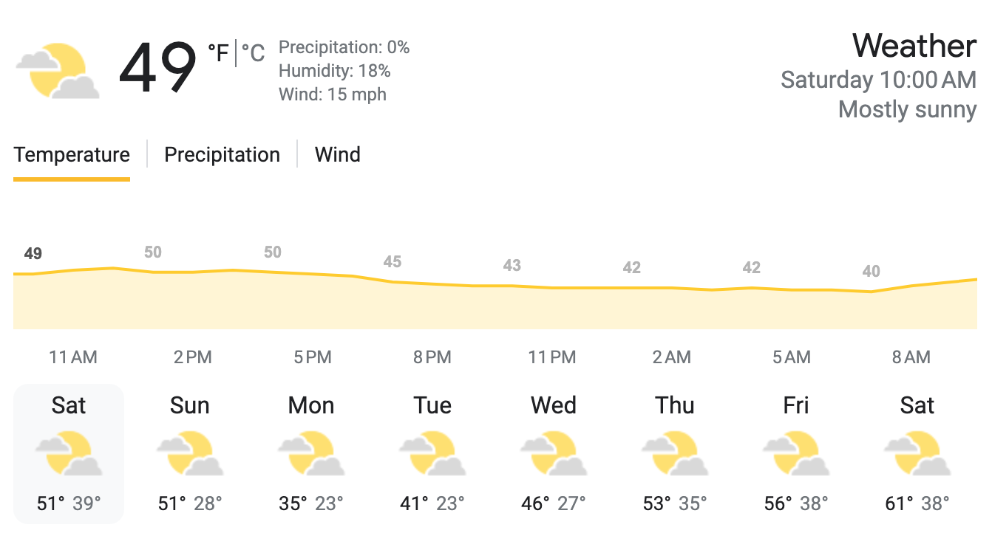Click Tuesday's partly cloudy forecast icon

pyautogui.click(x=432, y=454)
